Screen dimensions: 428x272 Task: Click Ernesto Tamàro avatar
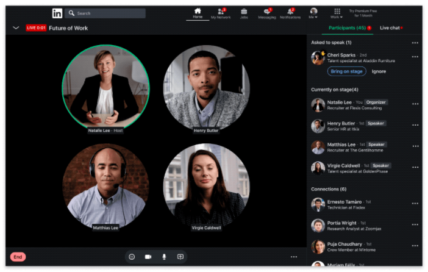(318, 204)
